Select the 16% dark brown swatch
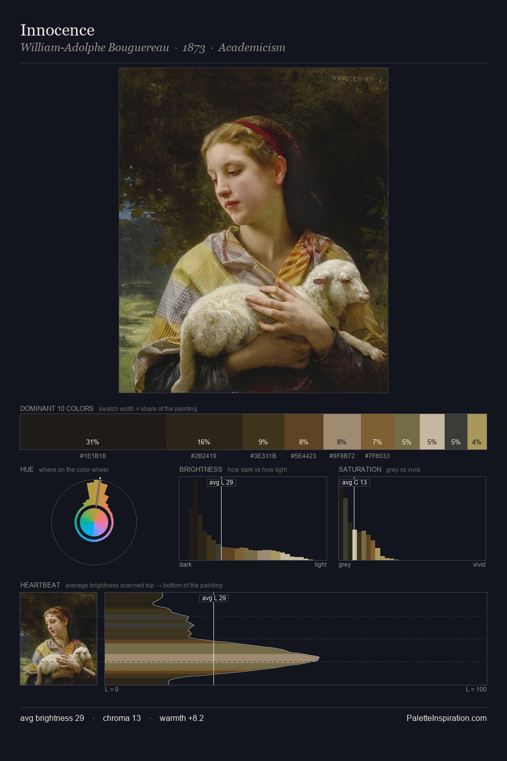The height and width of the screenshot is (761, 507). [x=204, y=432]
